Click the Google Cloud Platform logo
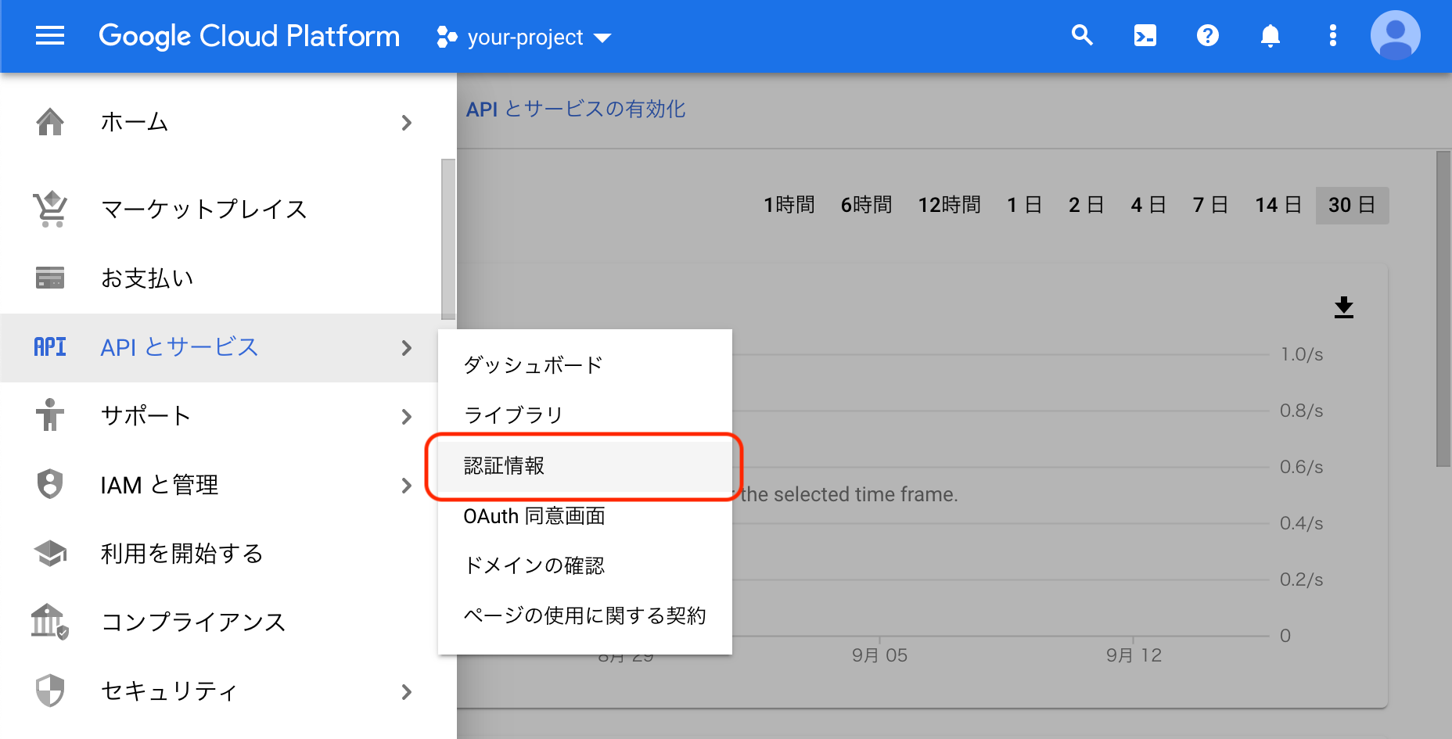The height and width of the screenshot is (739, 1452). click(x=249, y=37)
